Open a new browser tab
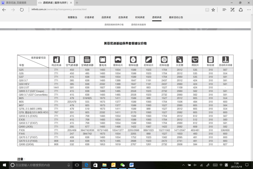 77,3
